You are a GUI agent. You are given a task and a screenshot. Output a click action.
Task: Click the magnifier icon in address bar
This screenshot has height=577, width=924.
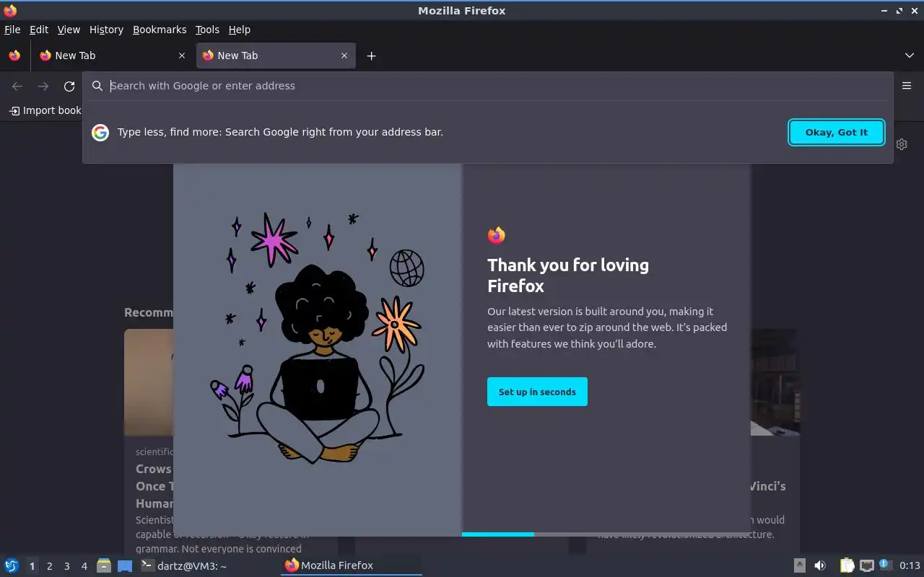(x=97, y=86)
